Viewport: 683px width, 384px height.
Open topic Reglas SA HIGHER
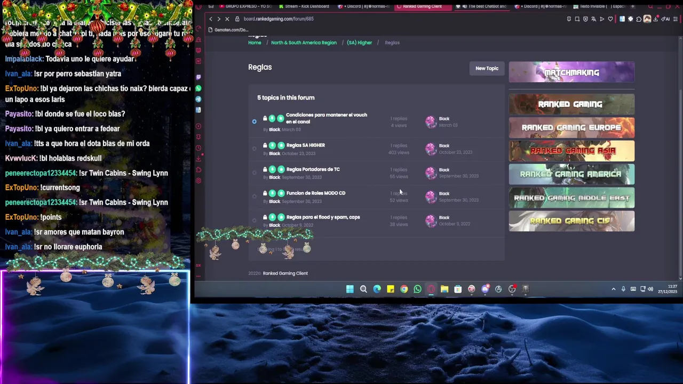[x=305, y=145]
